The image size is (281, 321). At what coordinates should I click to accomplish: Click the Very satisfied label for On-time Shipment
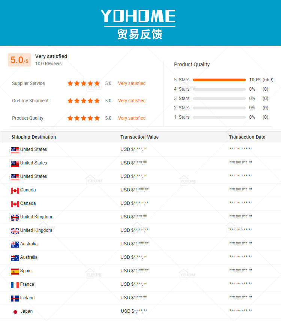click(132, 101)
